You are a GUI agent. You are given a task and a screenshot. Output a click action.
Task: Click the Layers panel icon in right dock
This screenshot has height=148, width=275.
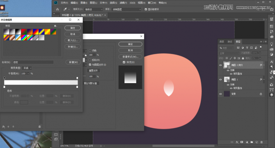click(271, 95)
